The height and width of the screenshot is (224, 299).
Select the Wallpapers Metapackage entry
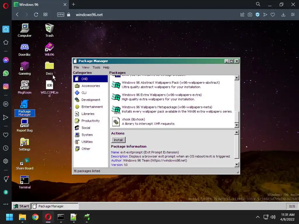pyautogui.click(x=172, y=109)
